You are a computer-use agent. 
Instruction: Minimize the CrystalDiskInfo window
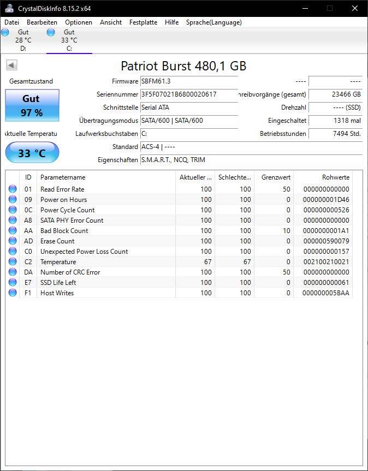coord(305,8)
